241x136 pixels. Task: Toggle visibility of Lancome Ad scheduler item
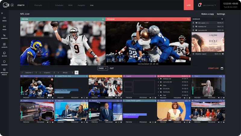196,30
